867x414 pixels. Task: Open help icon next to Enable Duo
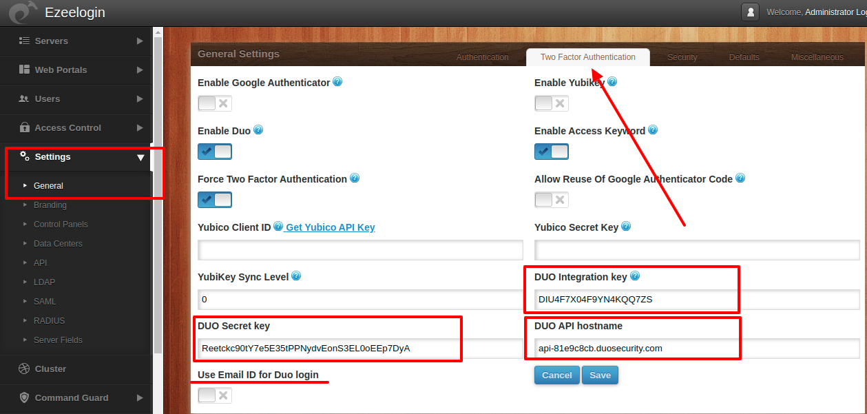point(258,130)
